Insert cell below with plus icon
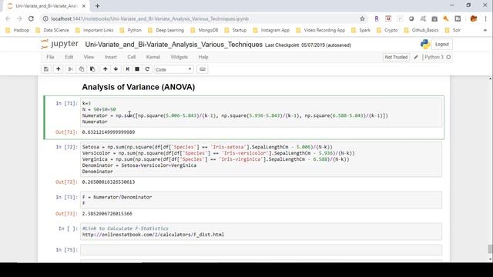Screen dimensions: 493x277 pyautogui.click(x=59, y=69)
